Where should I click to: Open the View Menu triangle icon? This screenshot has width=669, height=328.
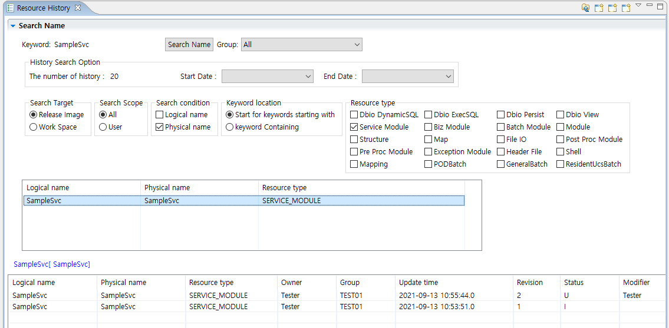click(x=638, y=5)
